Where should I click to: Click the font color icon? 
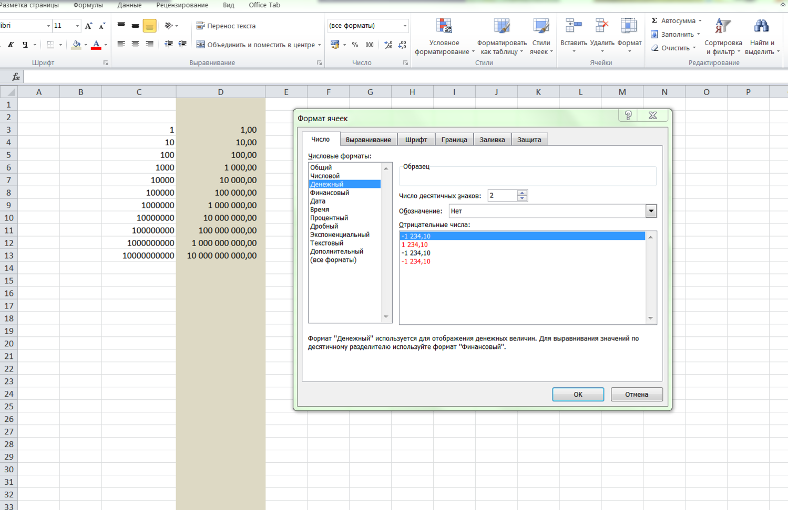pos(96,45)
